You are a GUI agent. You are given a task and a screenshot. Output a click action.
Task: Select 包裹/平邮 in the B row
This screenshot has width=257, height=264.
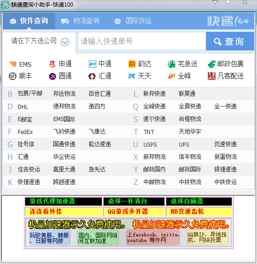pos(30,93)
